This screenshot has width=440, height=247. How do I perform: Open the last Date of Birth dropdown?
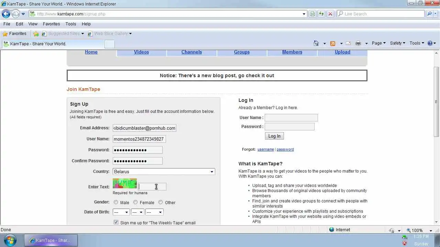[x=154, y=212]
